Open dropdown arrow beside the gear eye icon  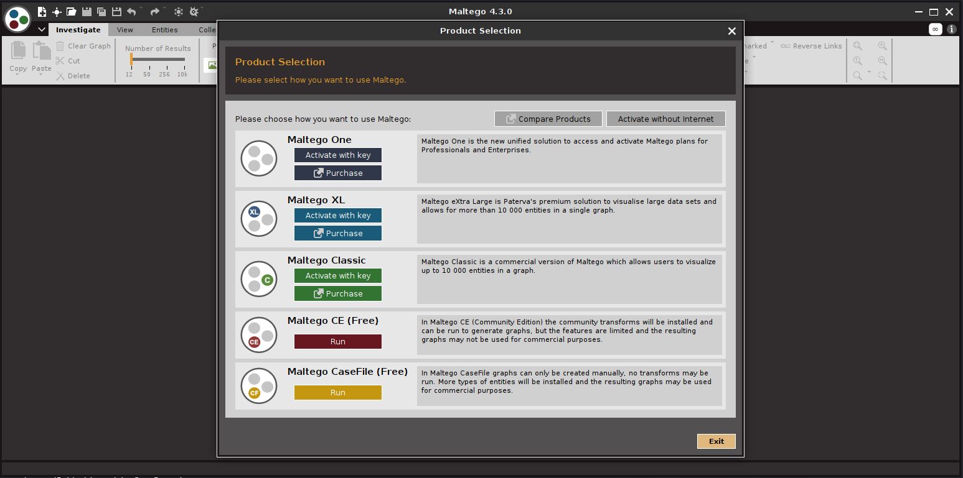click(x=202, y=9)
